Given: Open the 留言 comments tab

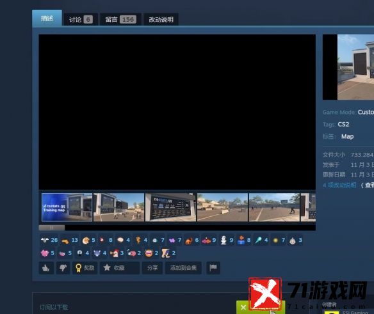Looking at the screenshot, I should pyautogui.click(x=120, y=19).
